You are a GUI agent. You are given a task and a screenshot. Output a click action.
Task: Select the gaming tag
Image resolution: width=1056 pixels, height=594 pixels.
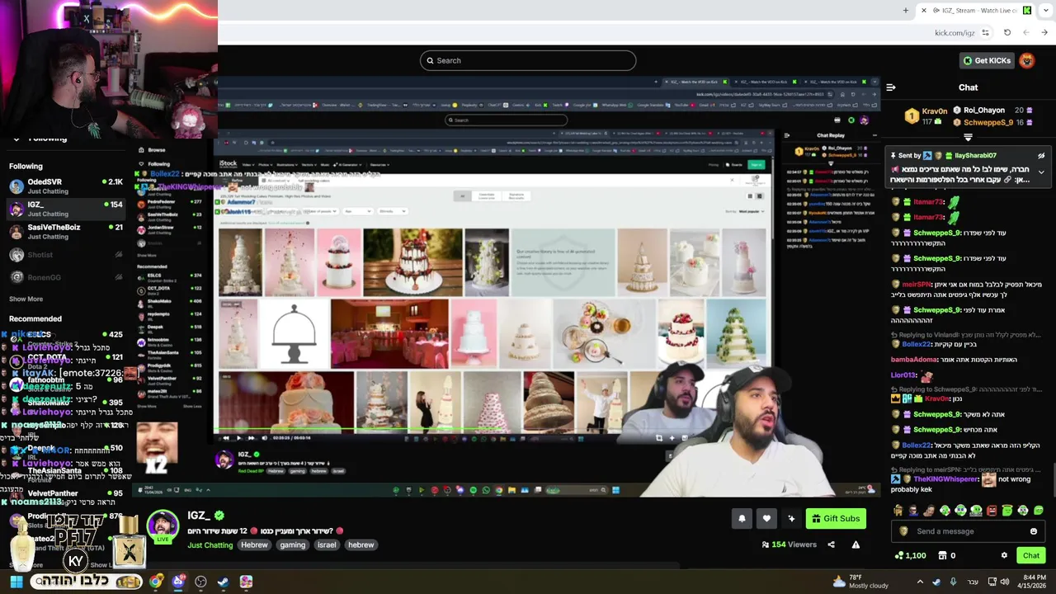point(292,544)
